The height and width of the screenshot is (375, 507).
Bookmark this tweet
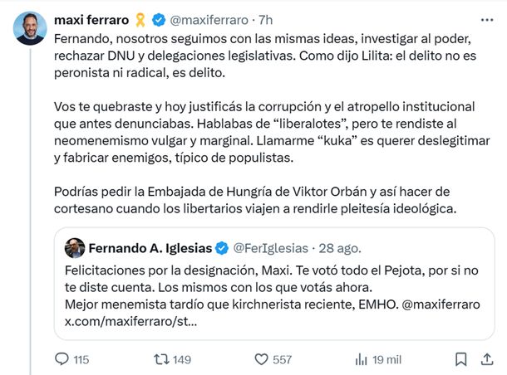tap(460, 359)
